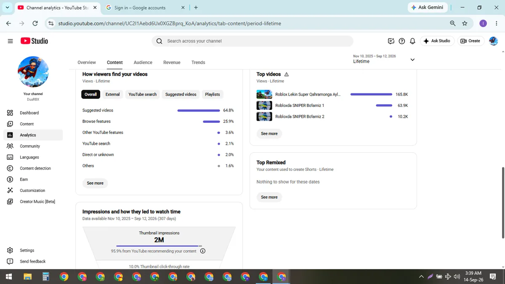Open the Settings gear icon
505x284 pixels.
pyautogui.click(x=10, y=250)
